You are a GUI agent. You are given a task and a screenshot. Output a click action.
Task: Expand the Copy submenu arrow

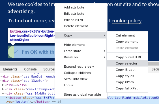(104, 35)
